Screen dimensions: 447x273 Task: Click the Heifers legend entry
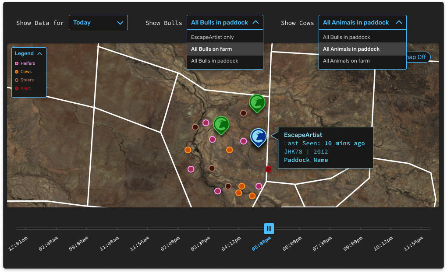point(25,63)
